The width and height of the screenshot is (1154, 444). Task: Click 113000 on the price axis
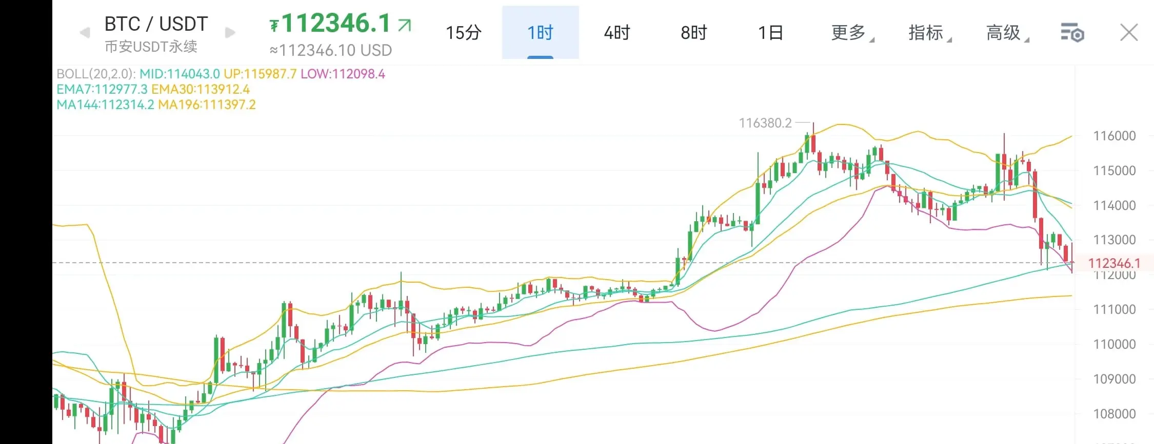coord(1115,240)
